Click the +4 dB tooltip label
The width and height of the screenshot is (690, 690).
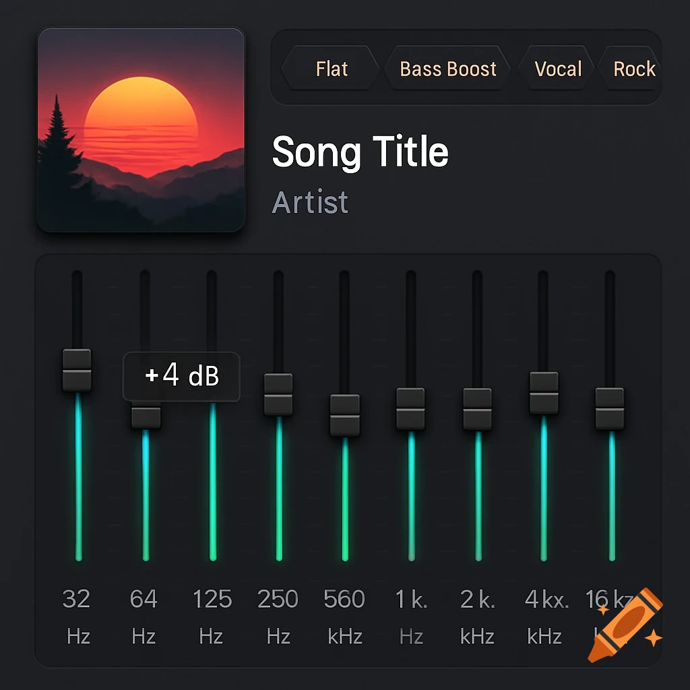tap(182, 376)
